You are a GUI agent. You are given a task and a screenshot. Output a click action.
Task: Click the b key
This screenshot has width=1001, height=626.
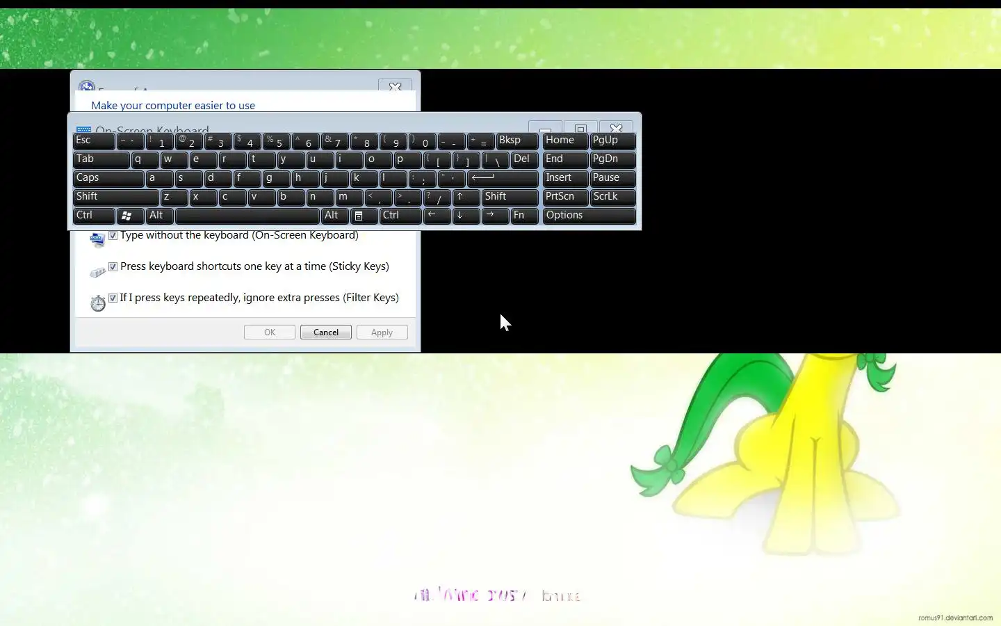[291, 198]
